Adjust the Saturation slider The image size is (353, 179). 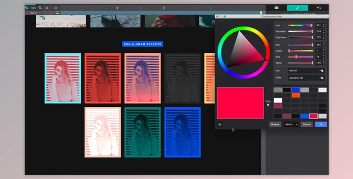coord(301,31)
